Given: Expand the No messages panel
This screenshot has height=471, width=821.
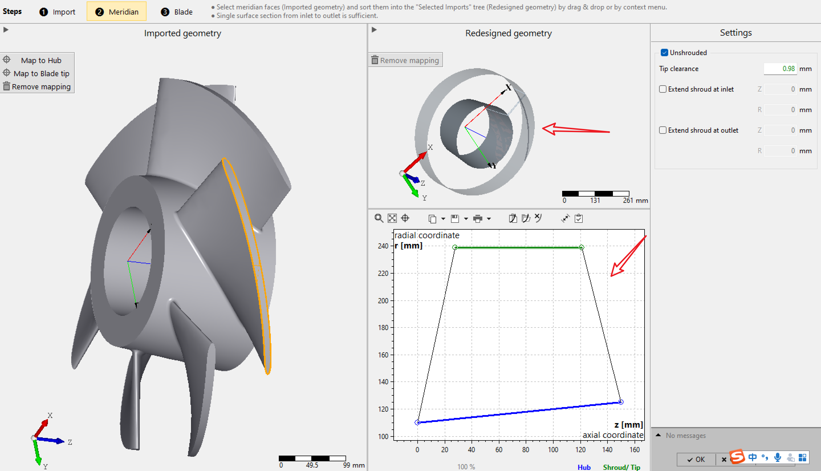Looking at the screenshot, I should pos(658,435).
